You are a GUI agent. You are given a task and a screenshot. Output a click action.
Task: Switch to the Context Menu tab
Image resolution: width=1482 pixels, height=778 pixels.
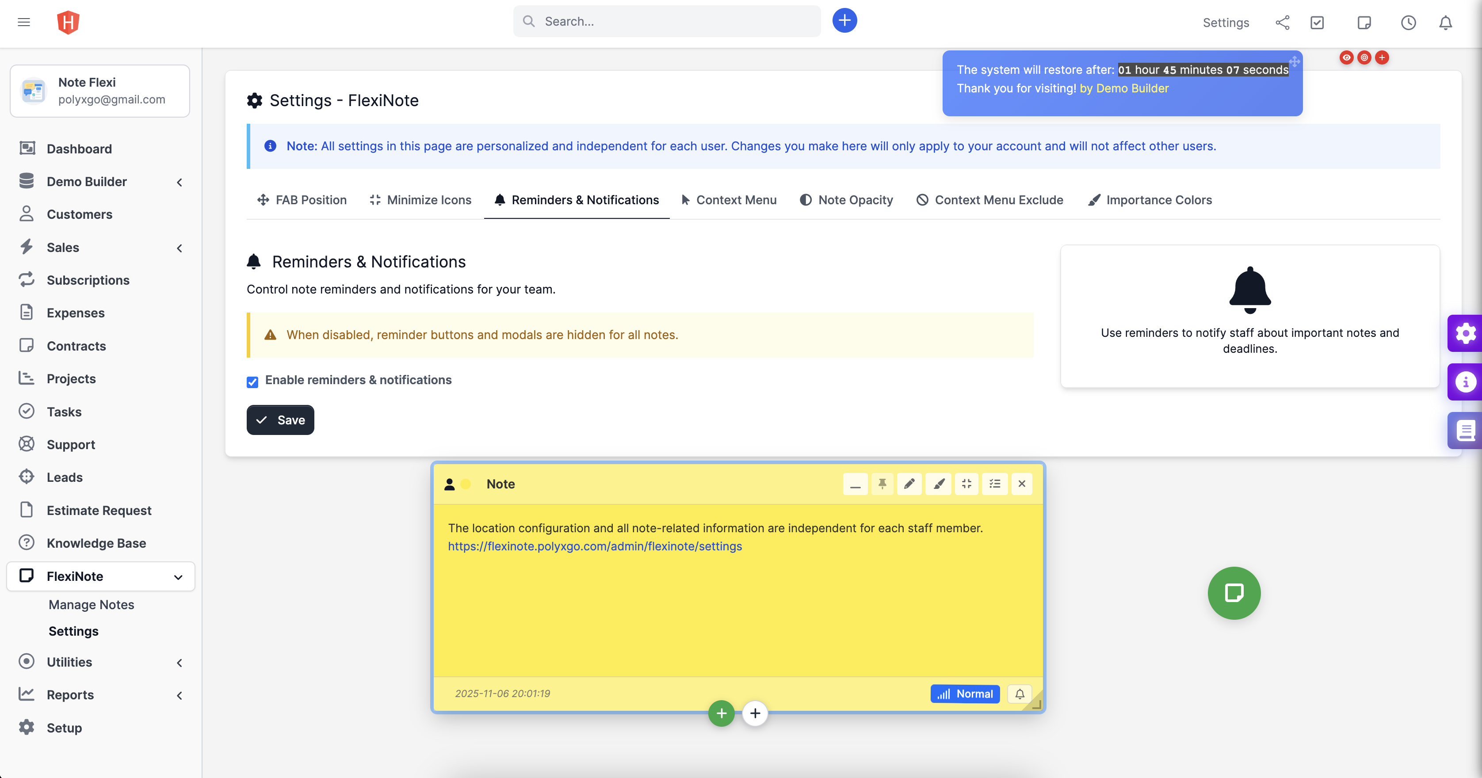click(729, 200)
